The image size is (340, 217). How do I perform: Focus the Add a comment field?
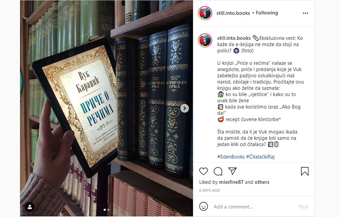pos(254,207)
